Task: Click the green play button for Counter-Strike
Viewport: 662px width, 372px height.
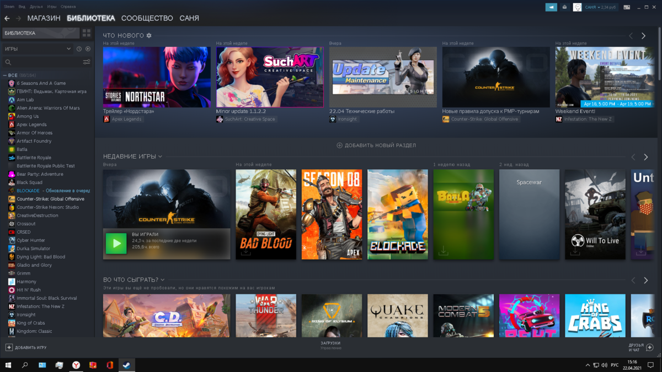Action: (x=116, y=243)
